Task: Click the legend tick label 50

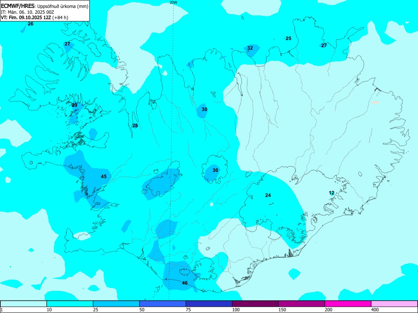Action: click(142, 310)
